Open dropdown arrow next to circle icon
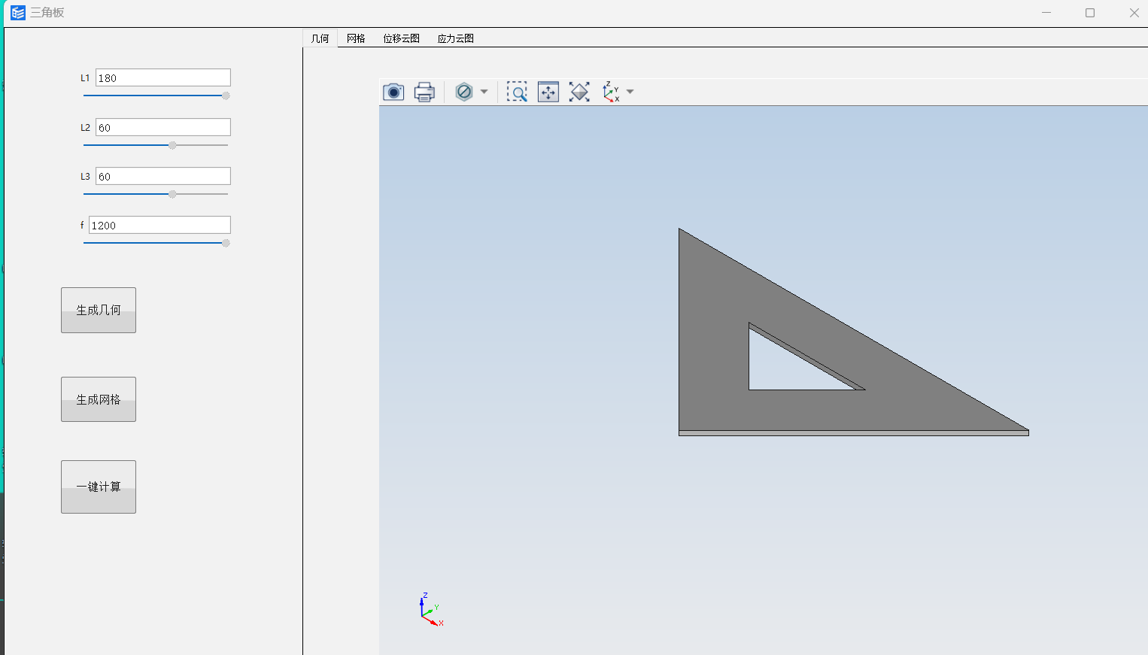 [x=484, y=92]
